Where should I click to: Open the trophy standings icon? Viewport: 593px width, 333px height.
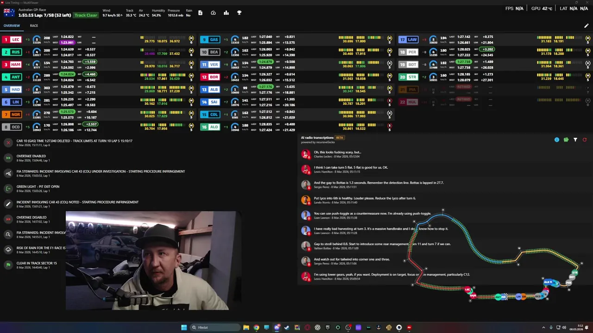239,13
